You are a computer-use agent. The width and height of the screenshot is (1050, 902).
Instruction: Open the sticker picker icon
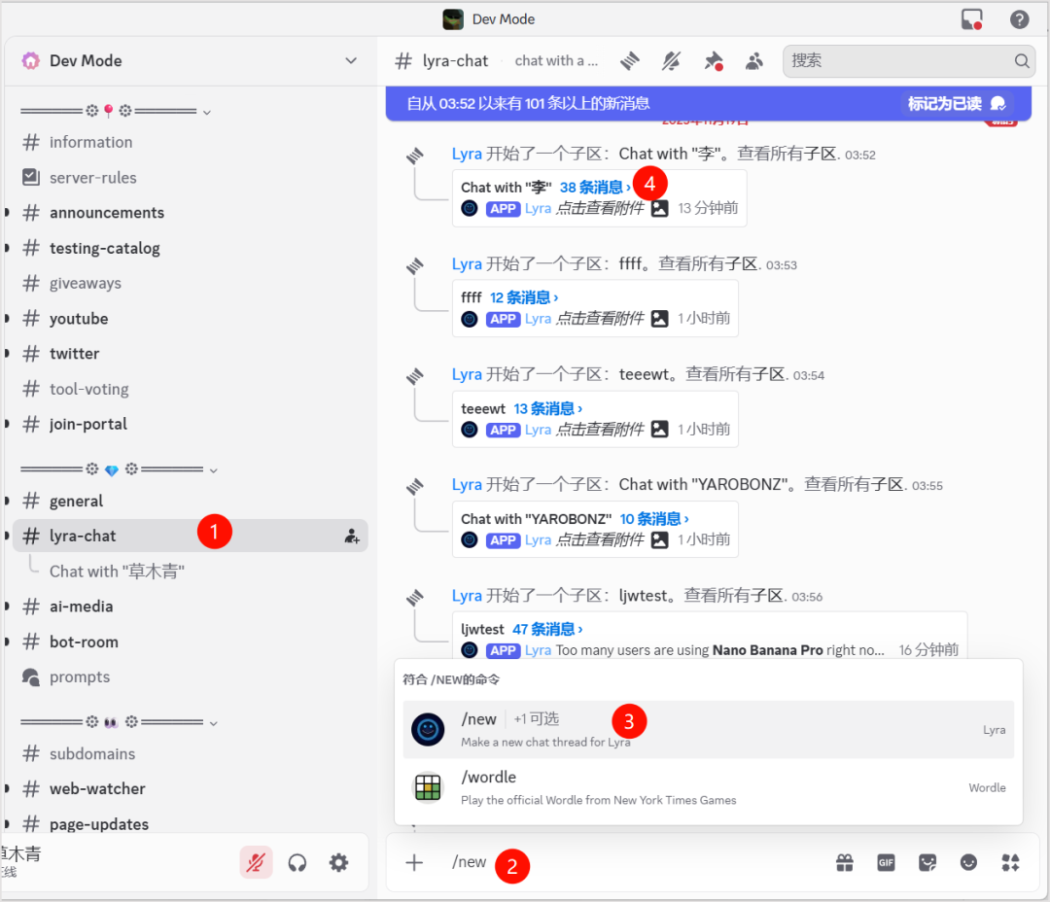pyautogui.click(x=927, y=862)
